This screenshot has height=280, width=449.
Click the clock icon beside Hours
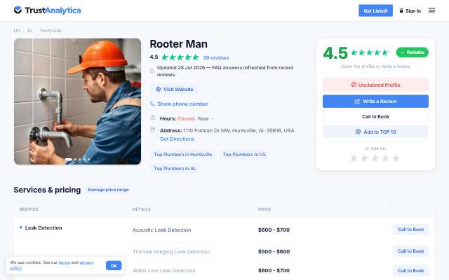[153, 118]
